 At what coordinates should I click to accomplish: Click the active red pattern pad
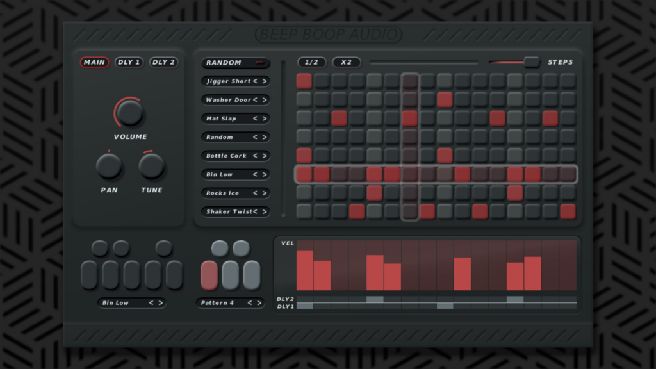point(209,275)
